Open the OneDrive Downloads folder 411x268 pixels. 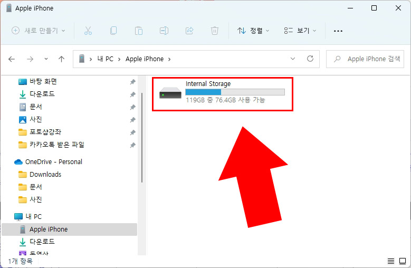pyautogui.click(x=40, y=175)
